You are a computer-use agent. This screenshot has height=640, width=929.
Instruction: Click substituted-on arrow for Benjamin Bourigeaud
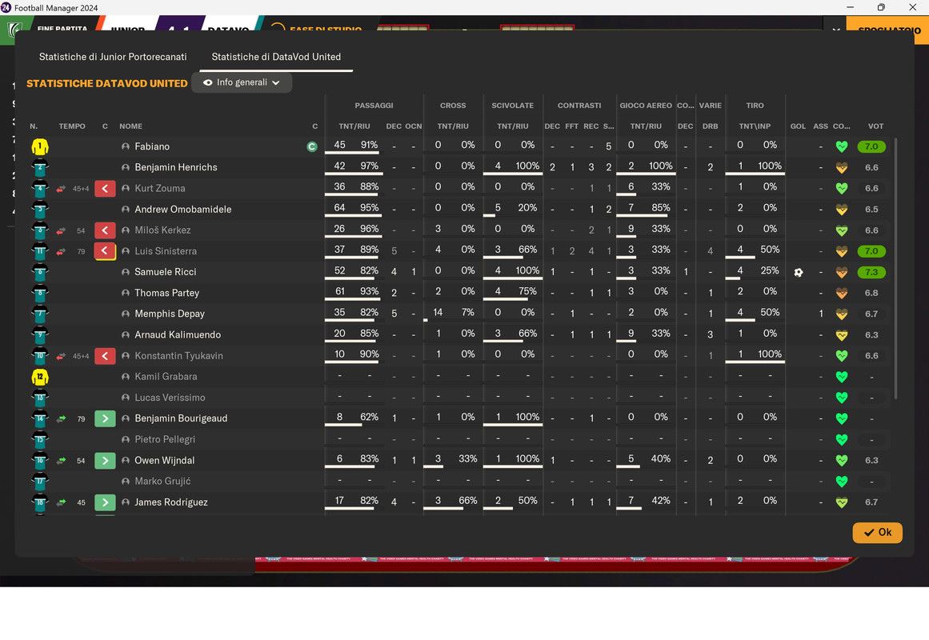(105, 418)
